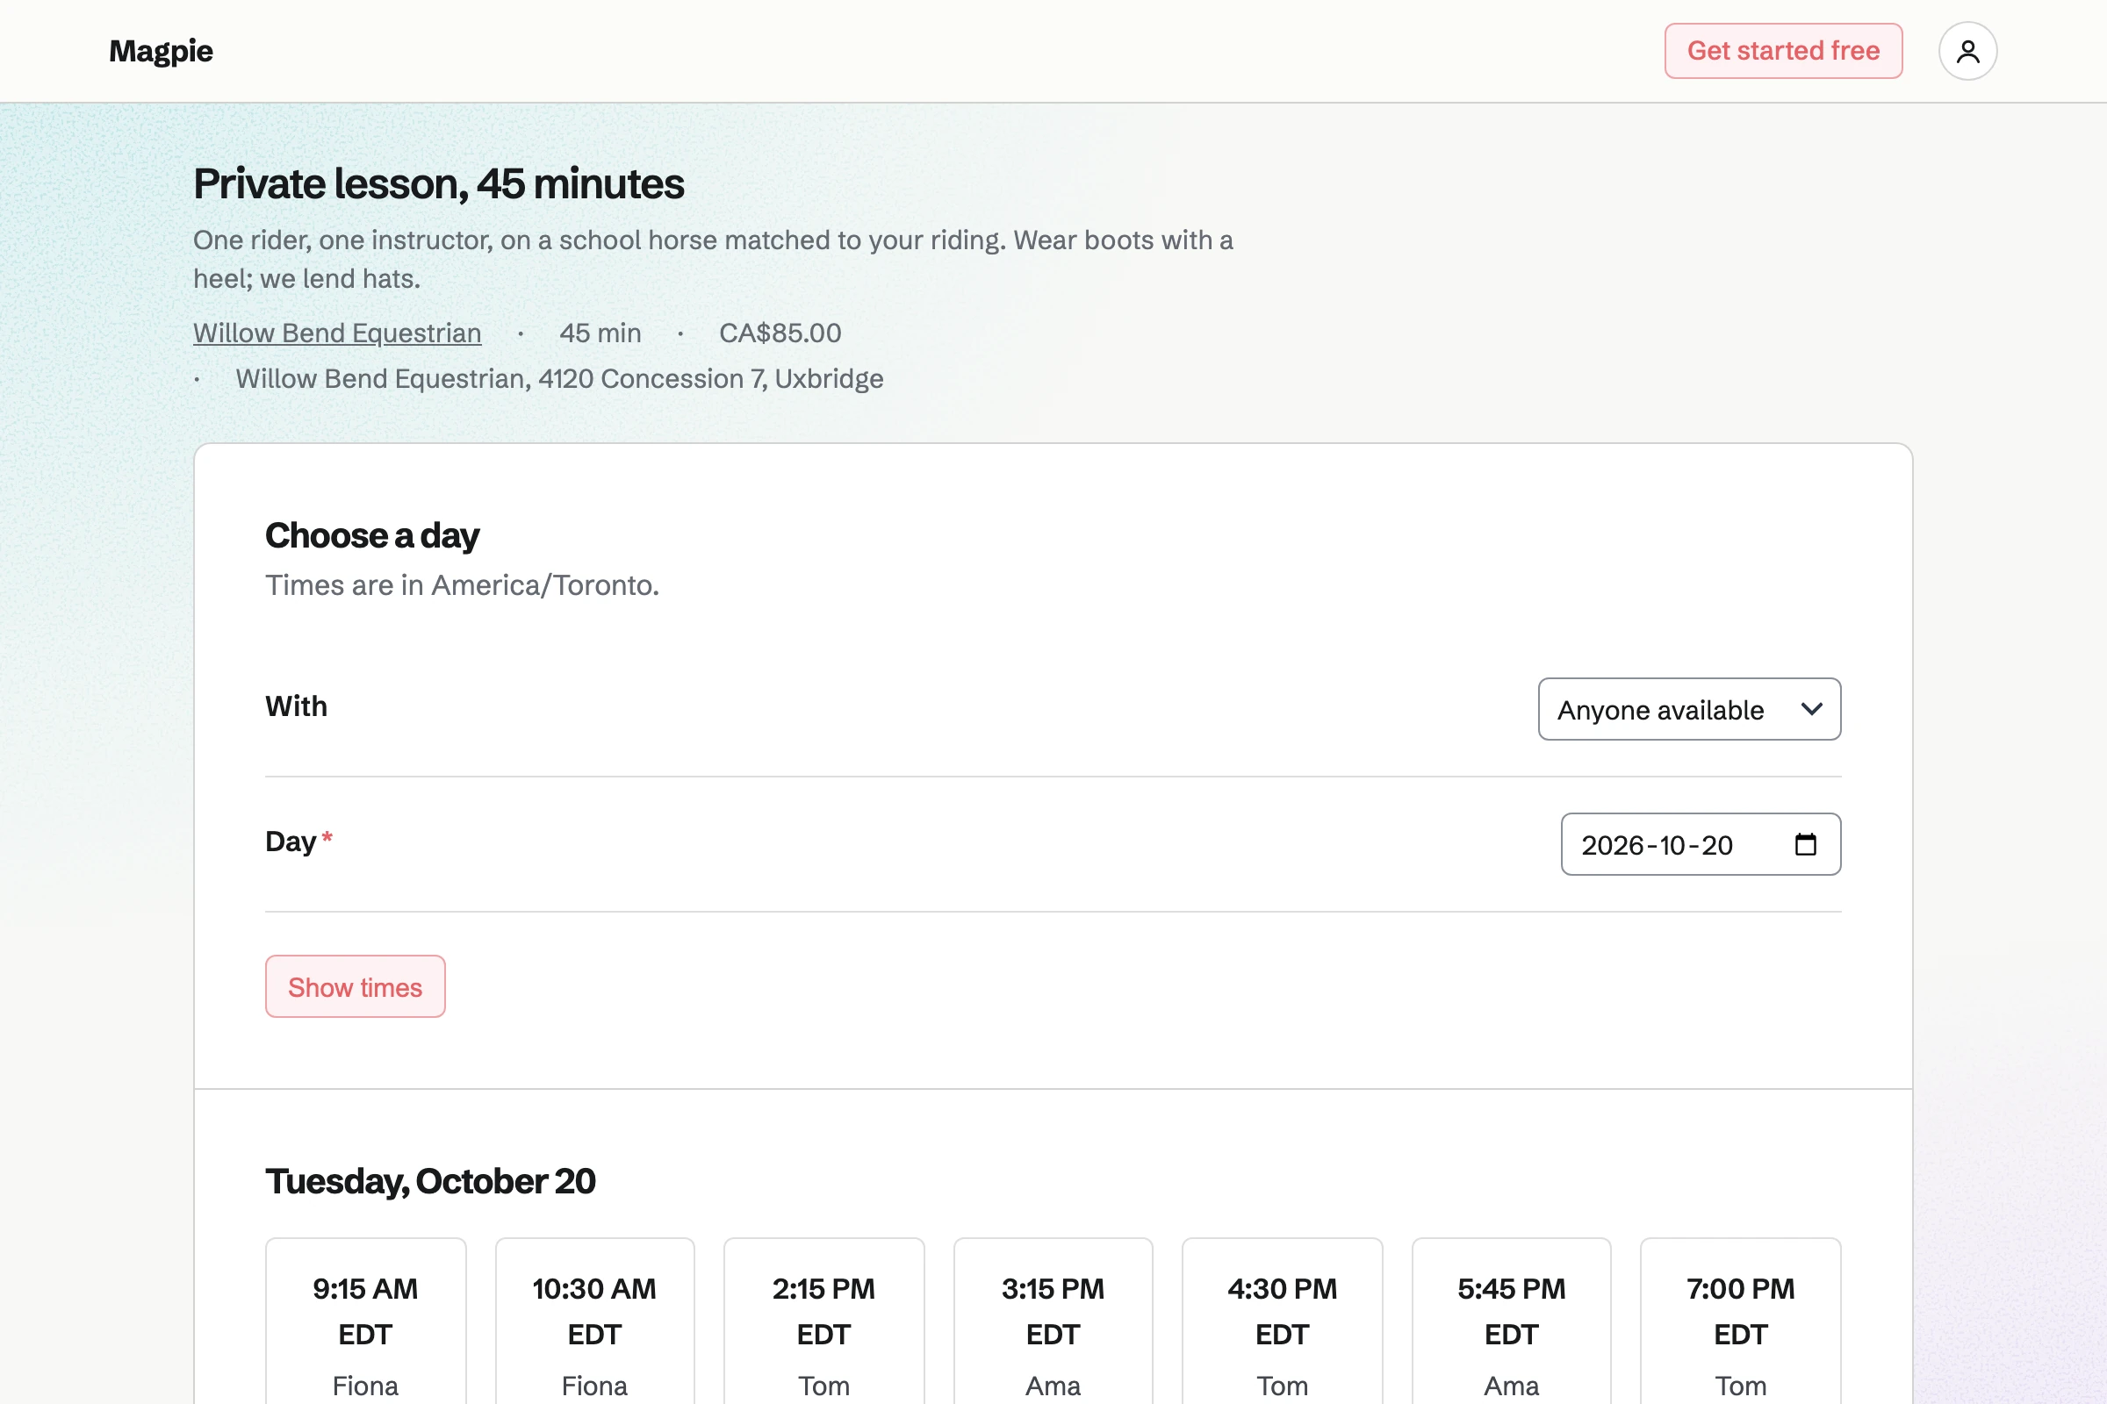
Task: Click the 'Tuesday, October 20' heading
Action: pos(430,1182)
